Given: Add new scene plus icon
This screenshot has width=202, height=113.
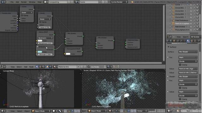Looking at the screenshot, I should [x=103, y=2].
